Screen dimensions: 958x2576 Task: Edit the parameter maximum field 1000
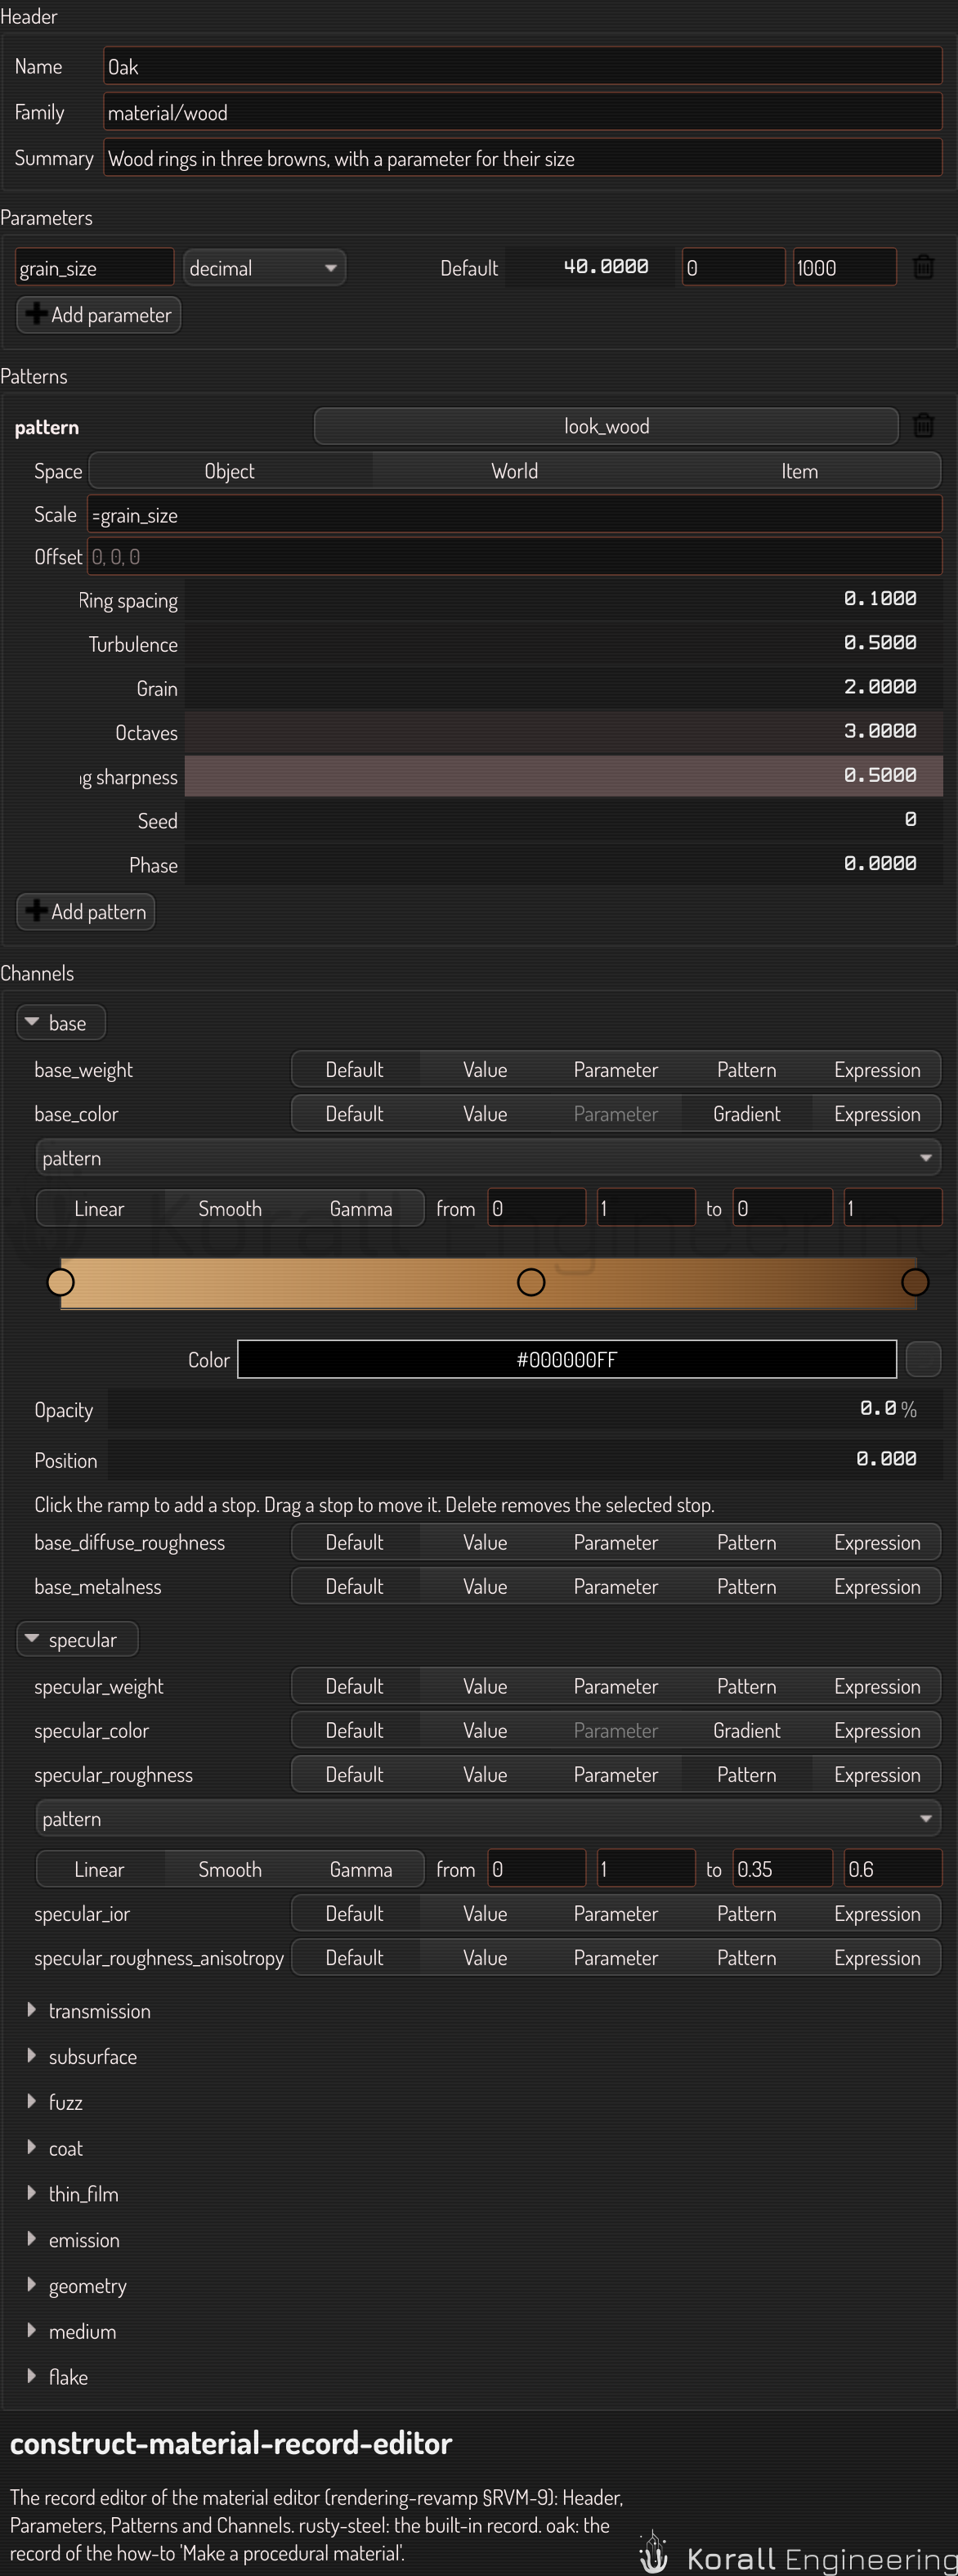pos(844,268)
